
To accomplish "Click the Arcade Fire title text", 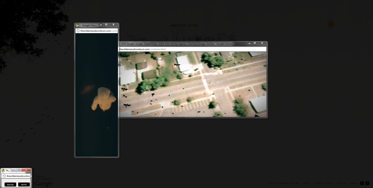I will click(x=184, y=26).
